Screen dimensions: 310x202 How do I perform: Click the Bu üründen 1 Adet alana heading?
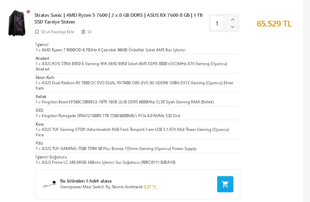pos(86,181)
